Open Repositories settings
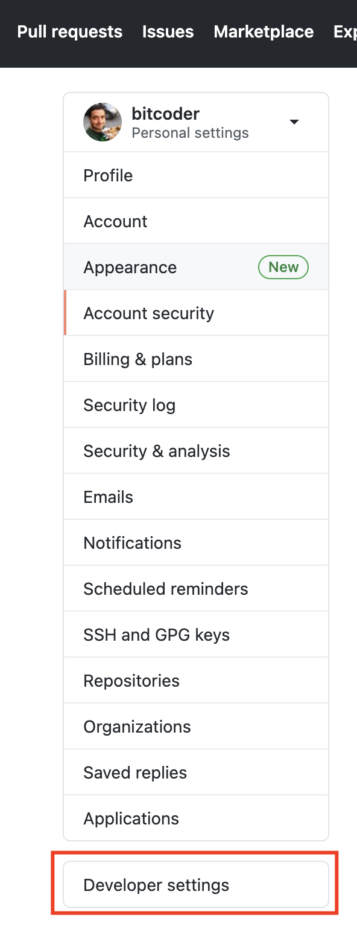 [196, 681]
